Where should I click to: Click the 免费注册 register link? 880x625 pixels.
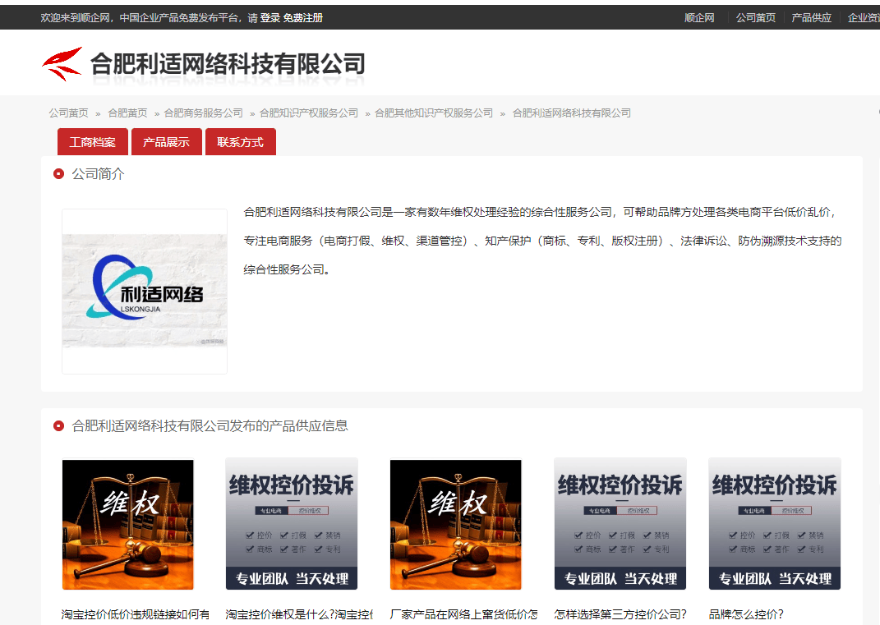pos(303,18)
